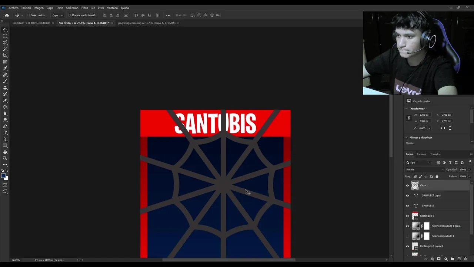This screenshot has width=474, height=267.
Task: Add a layer style with fx icon
Action: pyautogui.click(x=432, y=259)
